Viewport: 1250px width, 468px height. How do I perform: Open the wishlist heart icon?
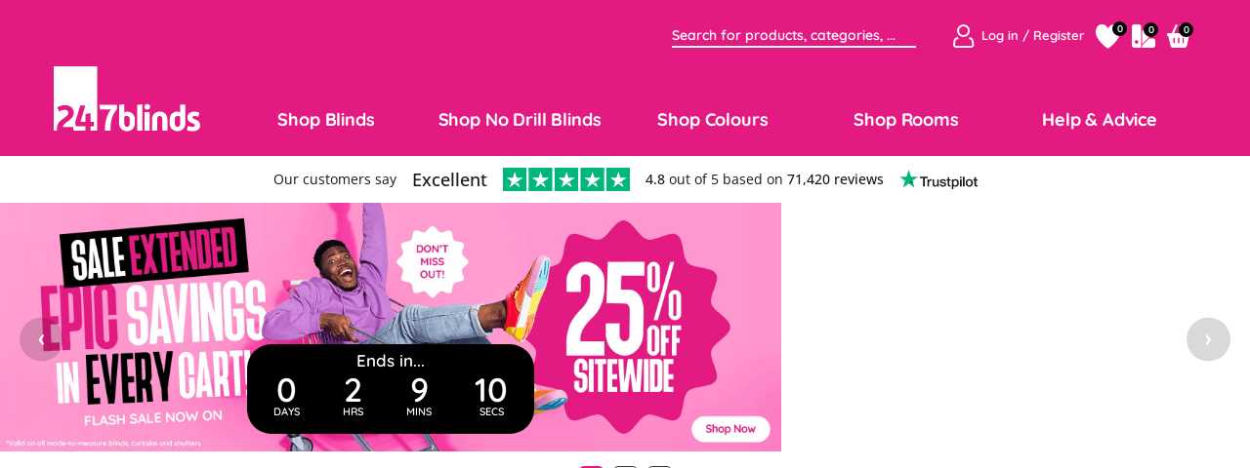coord(1106,37)
